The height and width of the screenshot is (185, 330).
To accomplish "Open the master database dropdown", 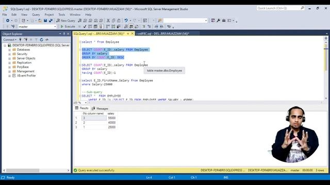I will click(x=55, y=27).
